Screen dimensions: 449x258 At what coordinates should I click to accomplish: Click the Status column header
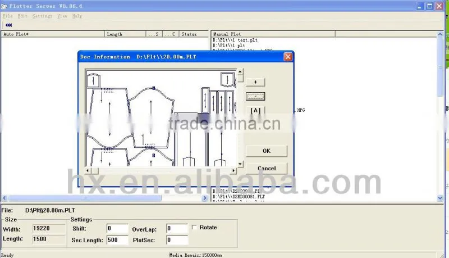click(194, 34)
